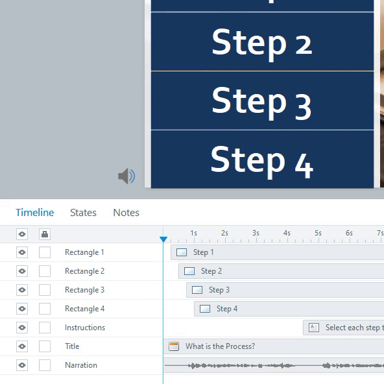Hide the Rectangle 1 layer
Image resolution: width=384 pixels, height=384 pixels.
22,252
